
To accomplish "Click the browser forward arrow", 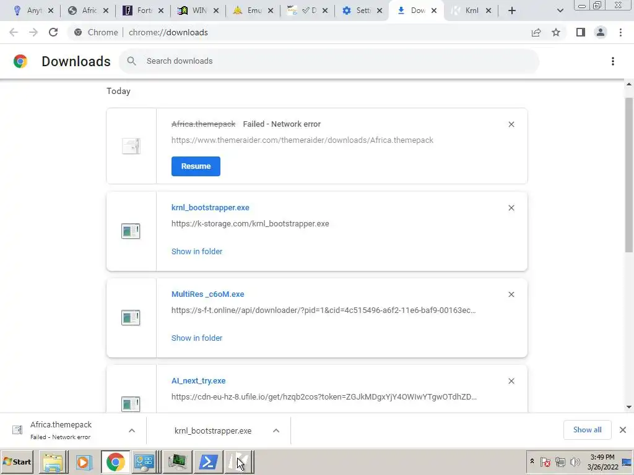I will [x=33, y=32].
